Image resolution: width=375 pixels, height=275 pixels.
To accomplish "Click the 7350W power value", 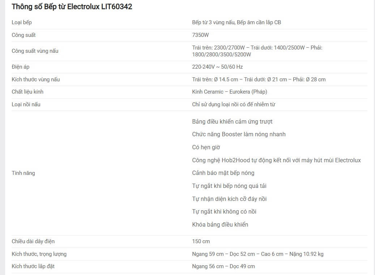I will (200, 35).
